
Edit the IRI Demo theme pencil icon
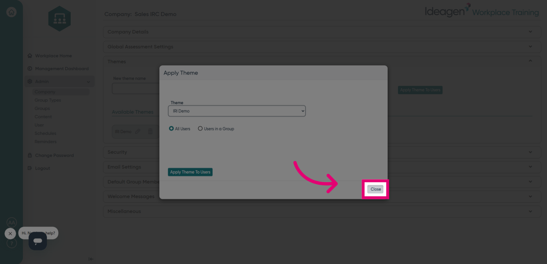point(138,131)
